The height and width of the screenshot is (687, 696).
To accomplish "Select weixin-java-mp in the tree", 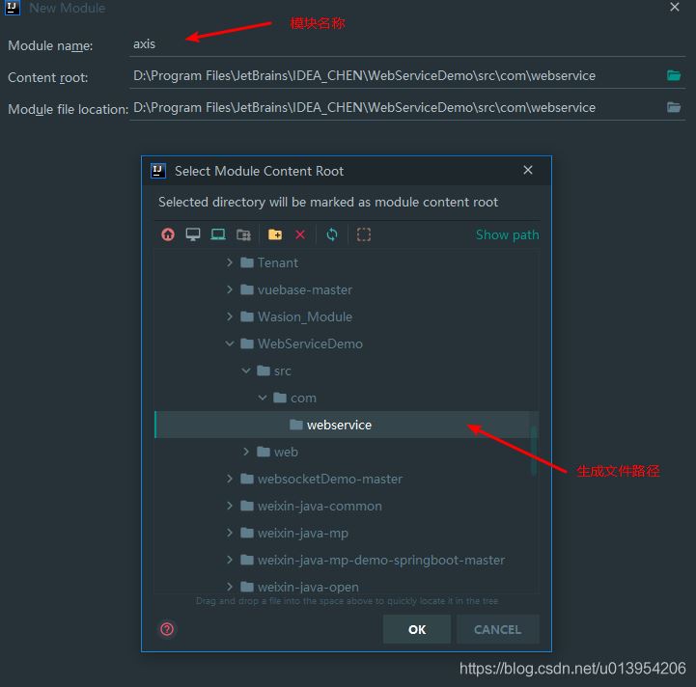I will point(294,533).
